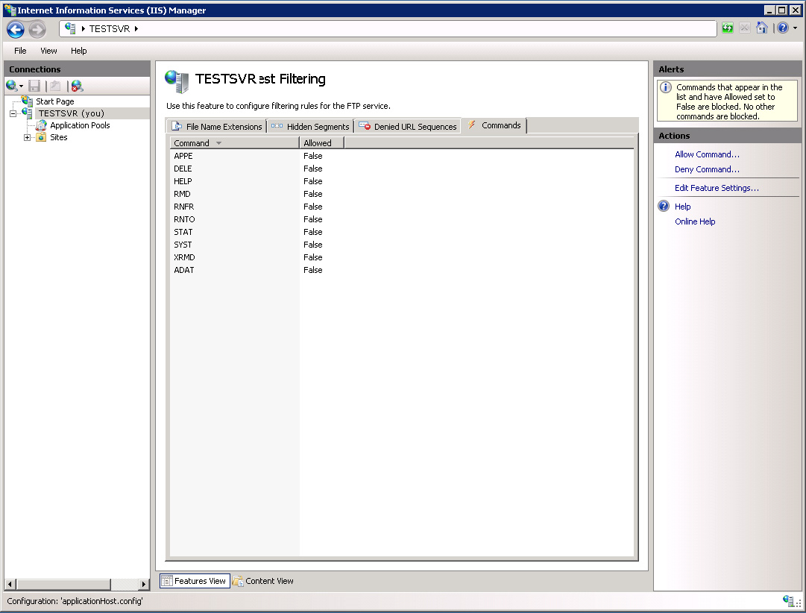The image size is (806, 613).
Task: Click the Connections horizontal scrollbar thumb
Action: pos(63,584)
